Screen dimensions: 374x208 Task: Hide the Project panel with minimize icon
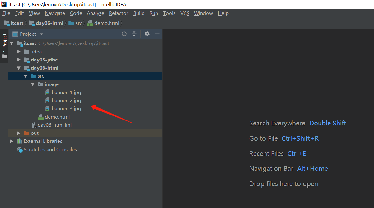click(157, 34)
